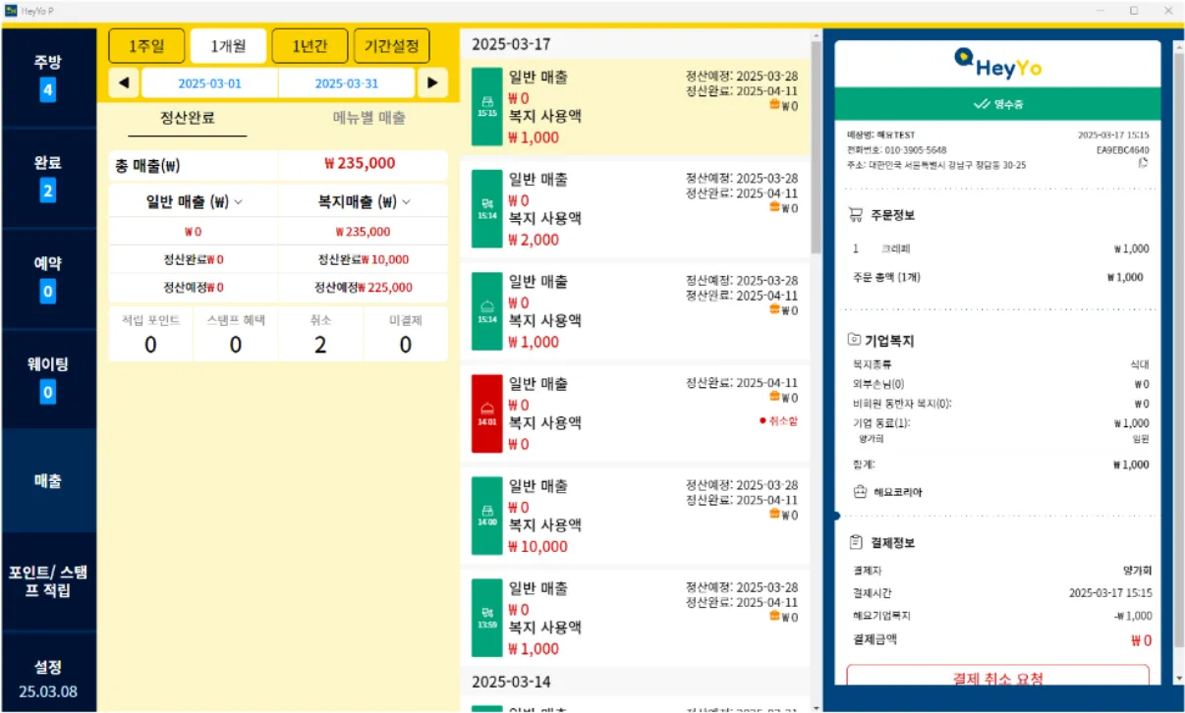The image size is (1185, 713).
Task: Click the 스탬프 혜택 counter
Action: pos(236,334)
